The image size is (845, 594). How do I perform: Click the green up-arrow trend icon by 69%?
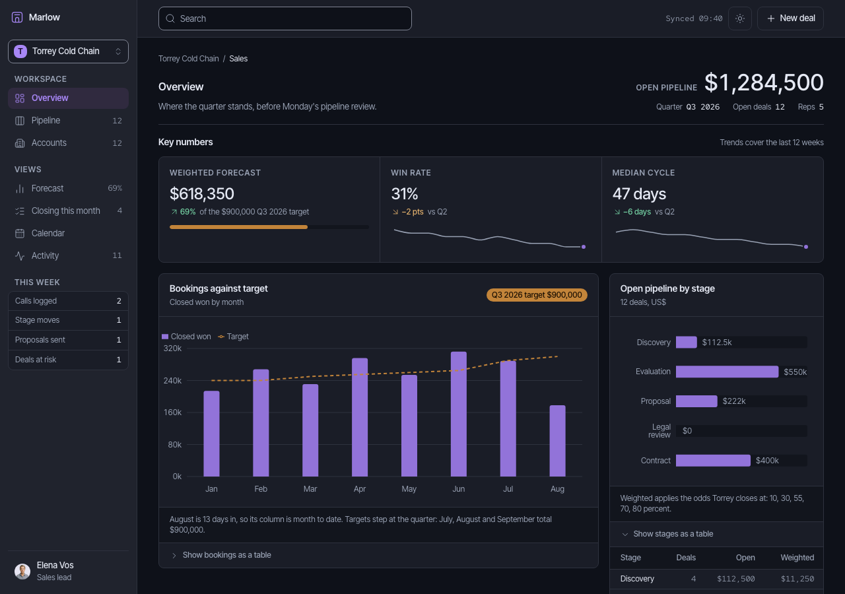tap(174, 213)
